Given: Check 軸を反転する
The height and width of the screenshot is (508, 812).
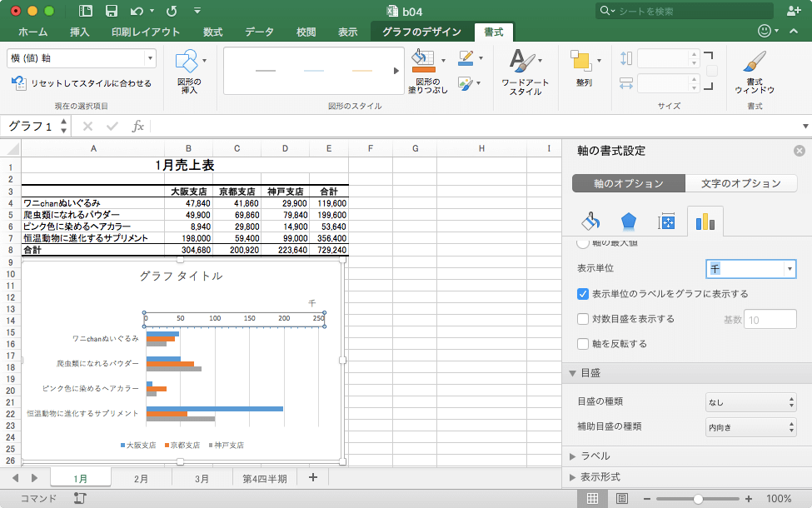Looking at the screenshot, I should tap(583, 344).
